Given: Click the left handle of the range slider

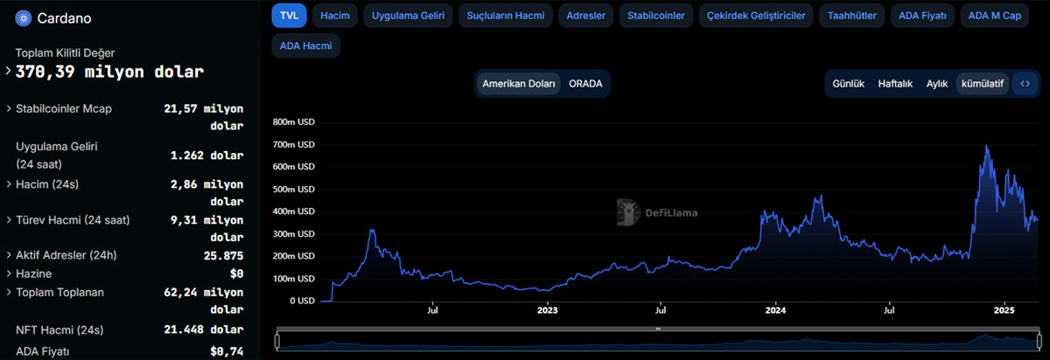Looking at the screenshot, I should 277,342.
